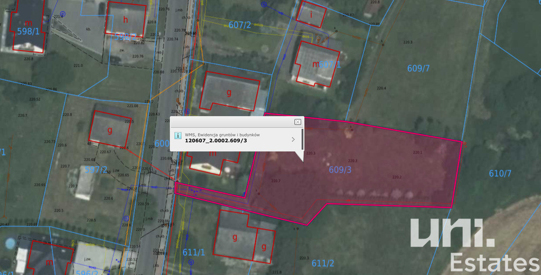This screenshot has height=275, width=541.
Task: Select parcel label 609/7
Action: tap(418, 68)
